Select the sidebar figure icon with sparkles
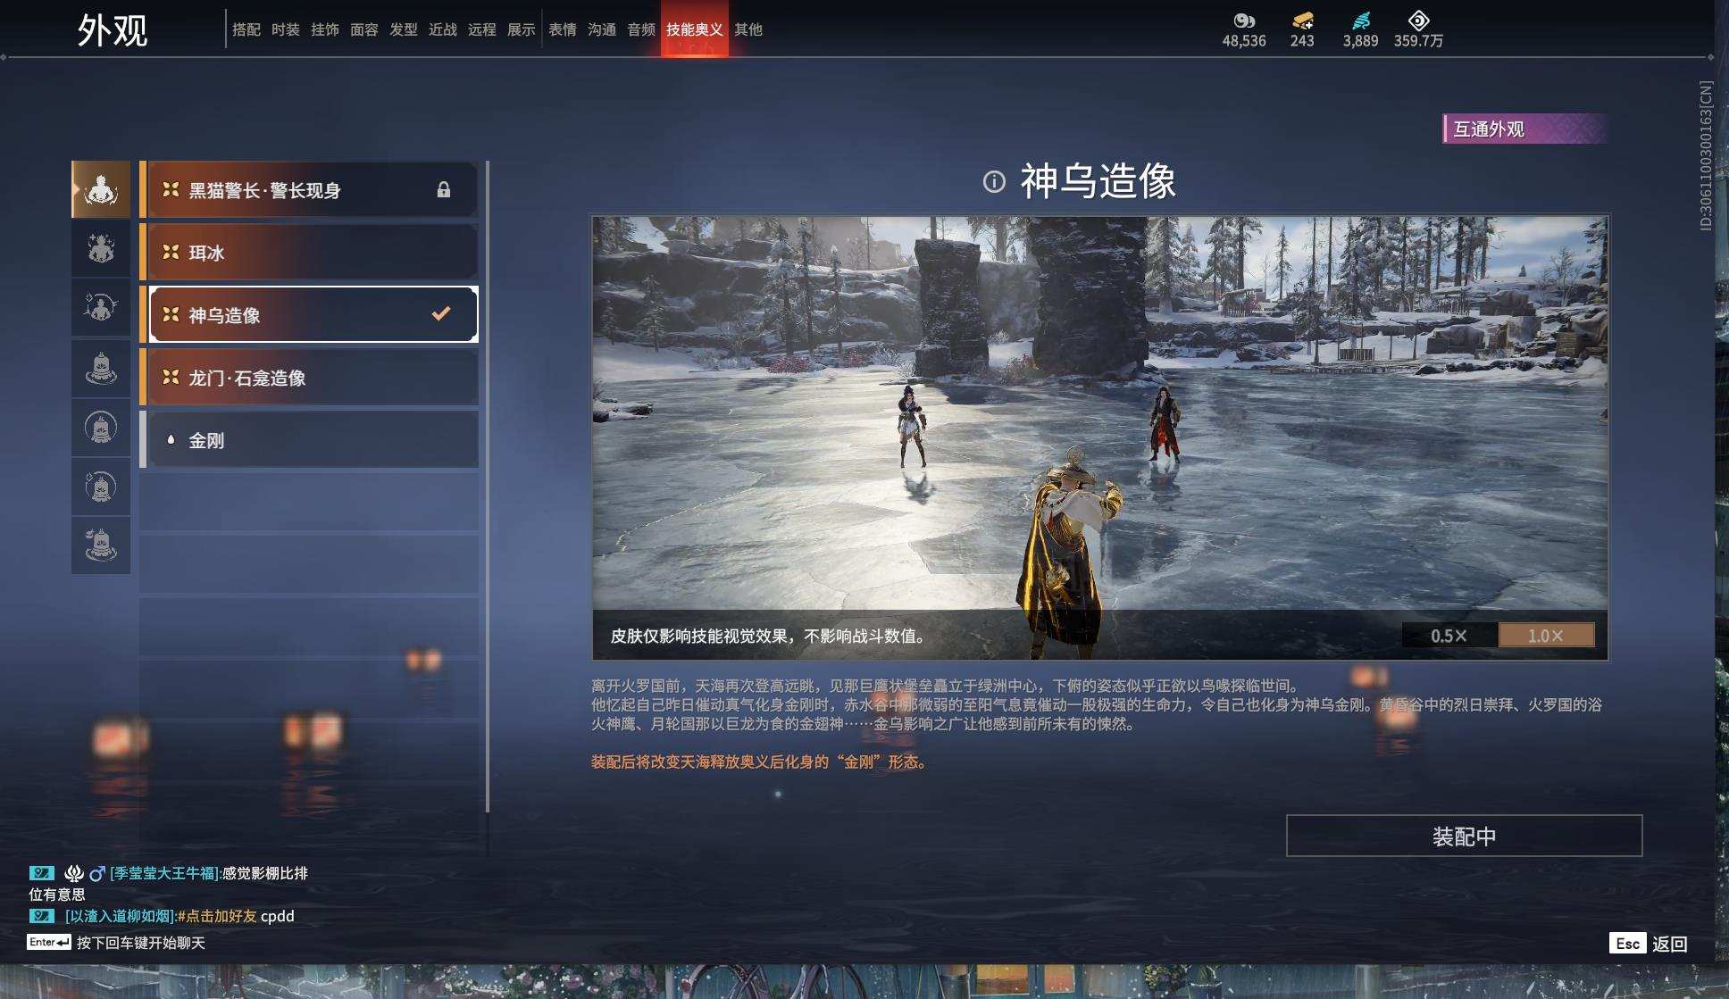This screenshot has height=999, width=1729. pos(101,248)
